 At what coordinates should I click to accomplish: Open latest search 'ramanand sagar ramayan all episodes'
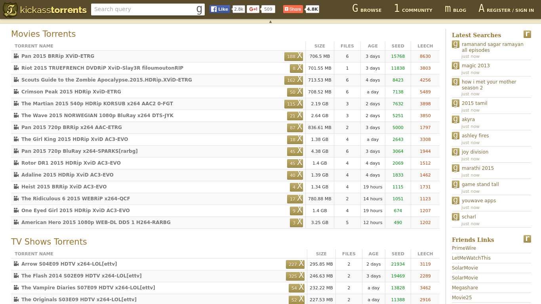[493, 47]
